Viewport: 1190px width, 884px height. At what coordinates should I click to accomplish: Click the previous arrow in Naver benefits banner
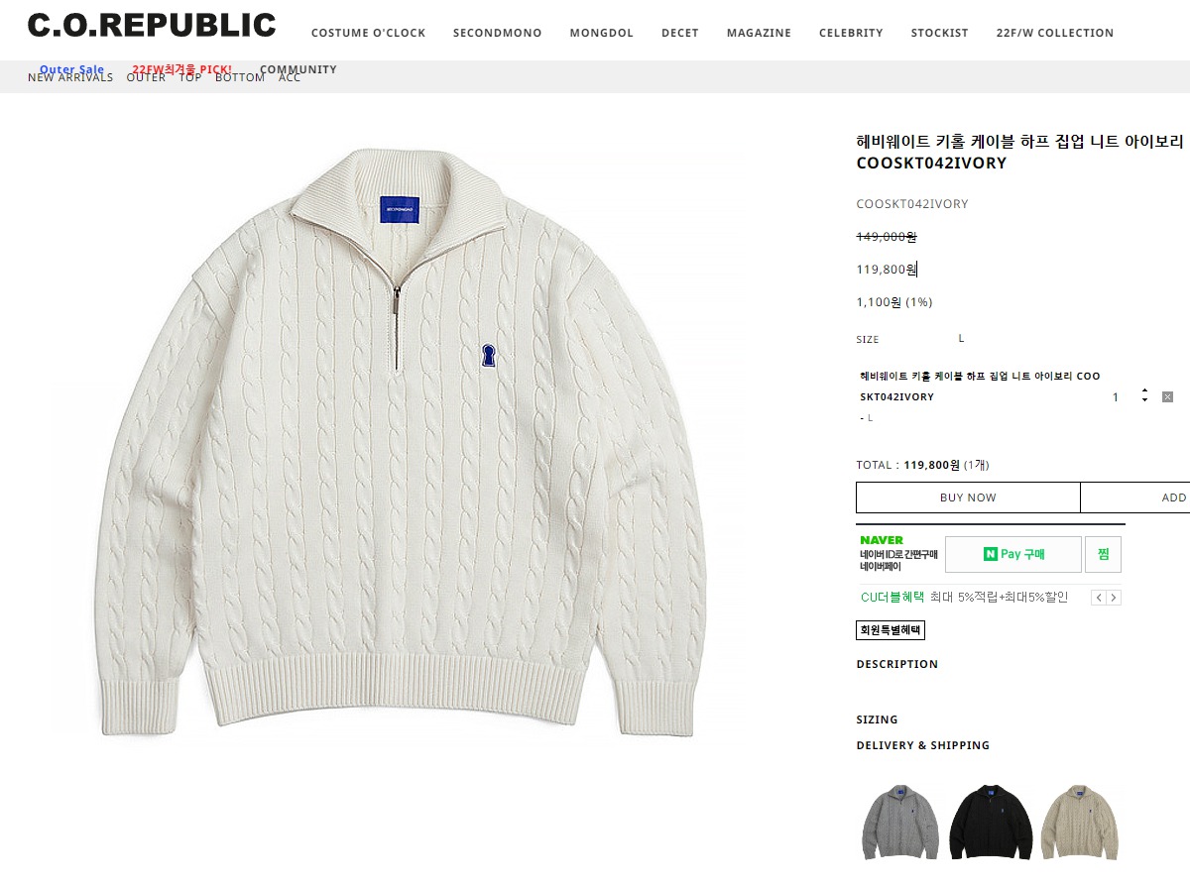pyautogui.click(x=1098, y=598)
